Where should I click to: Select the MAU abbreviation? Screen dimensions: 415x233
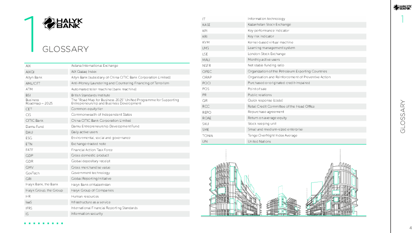(x=206, y=60)
